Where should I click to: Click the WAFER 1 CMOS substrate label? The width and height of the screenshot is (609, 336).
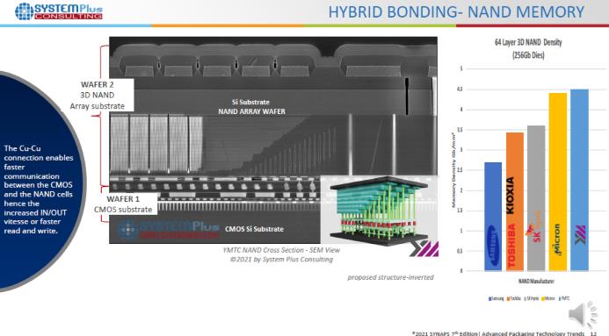pos(123,204)
